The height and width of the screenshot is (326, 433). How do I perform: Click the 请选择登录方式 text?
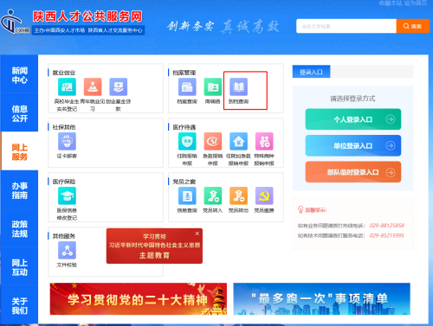pos(352,99)
